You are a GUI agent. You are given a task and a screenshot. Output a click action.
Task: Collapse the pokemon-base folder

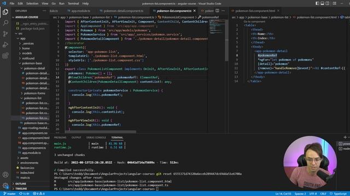click(x=32, y=63)
